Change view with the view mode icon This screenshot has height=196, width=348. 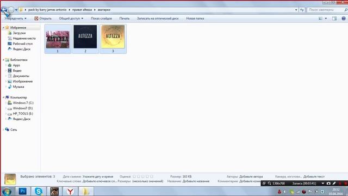pyautogui.click(x=320, y=19)
